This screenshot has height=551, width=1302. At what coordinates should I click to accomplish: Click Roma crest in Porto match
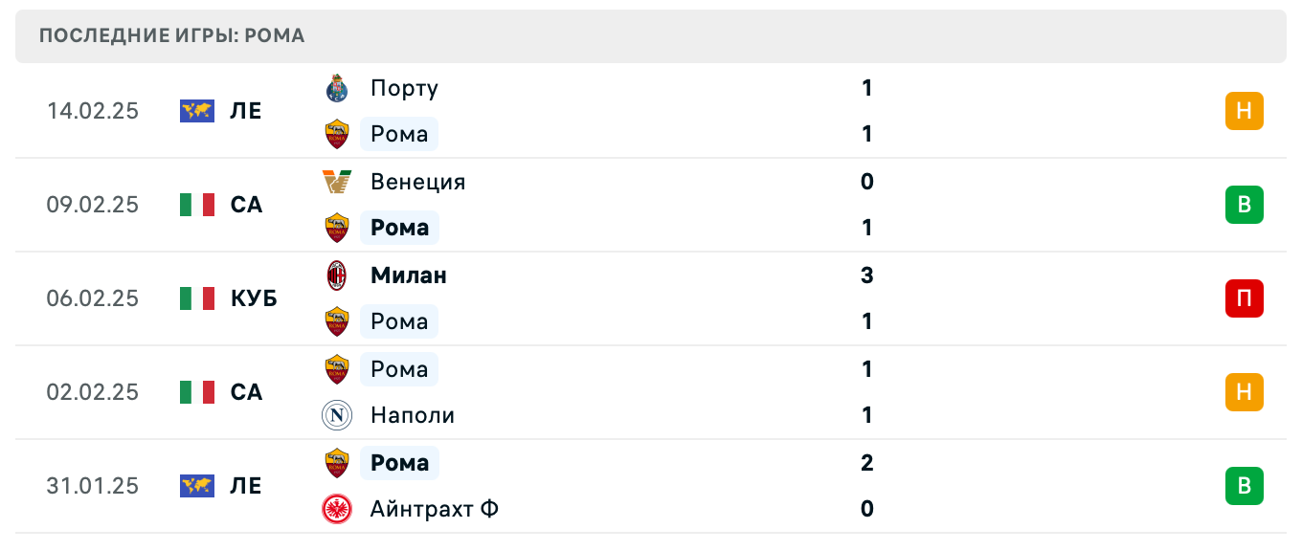coord(337,134)
